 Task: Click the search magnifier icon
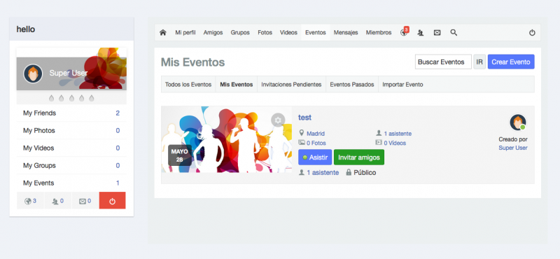point(454,32)
